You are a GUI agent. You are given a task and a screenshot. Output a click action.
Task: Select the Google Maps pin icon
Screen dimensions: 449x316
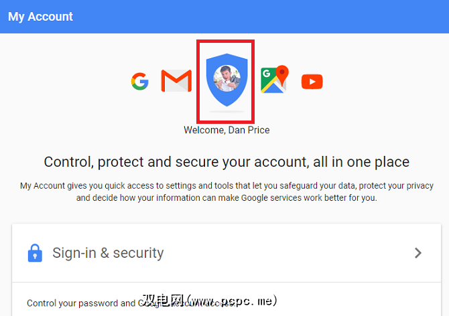274,79
